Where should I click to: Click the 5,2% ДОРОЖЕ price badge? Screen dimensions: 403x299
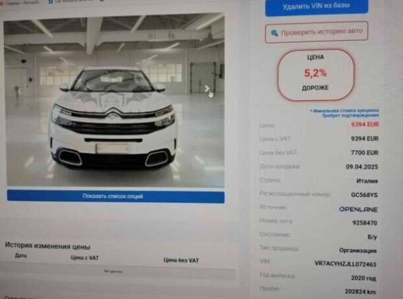coord(316,74)
